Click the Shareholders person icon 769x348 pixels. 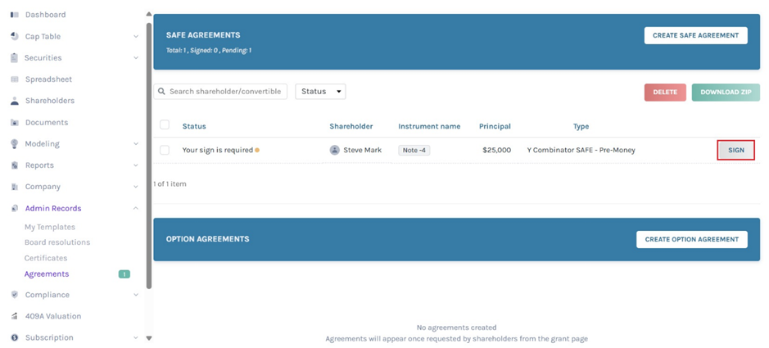(x=14, y=101)
